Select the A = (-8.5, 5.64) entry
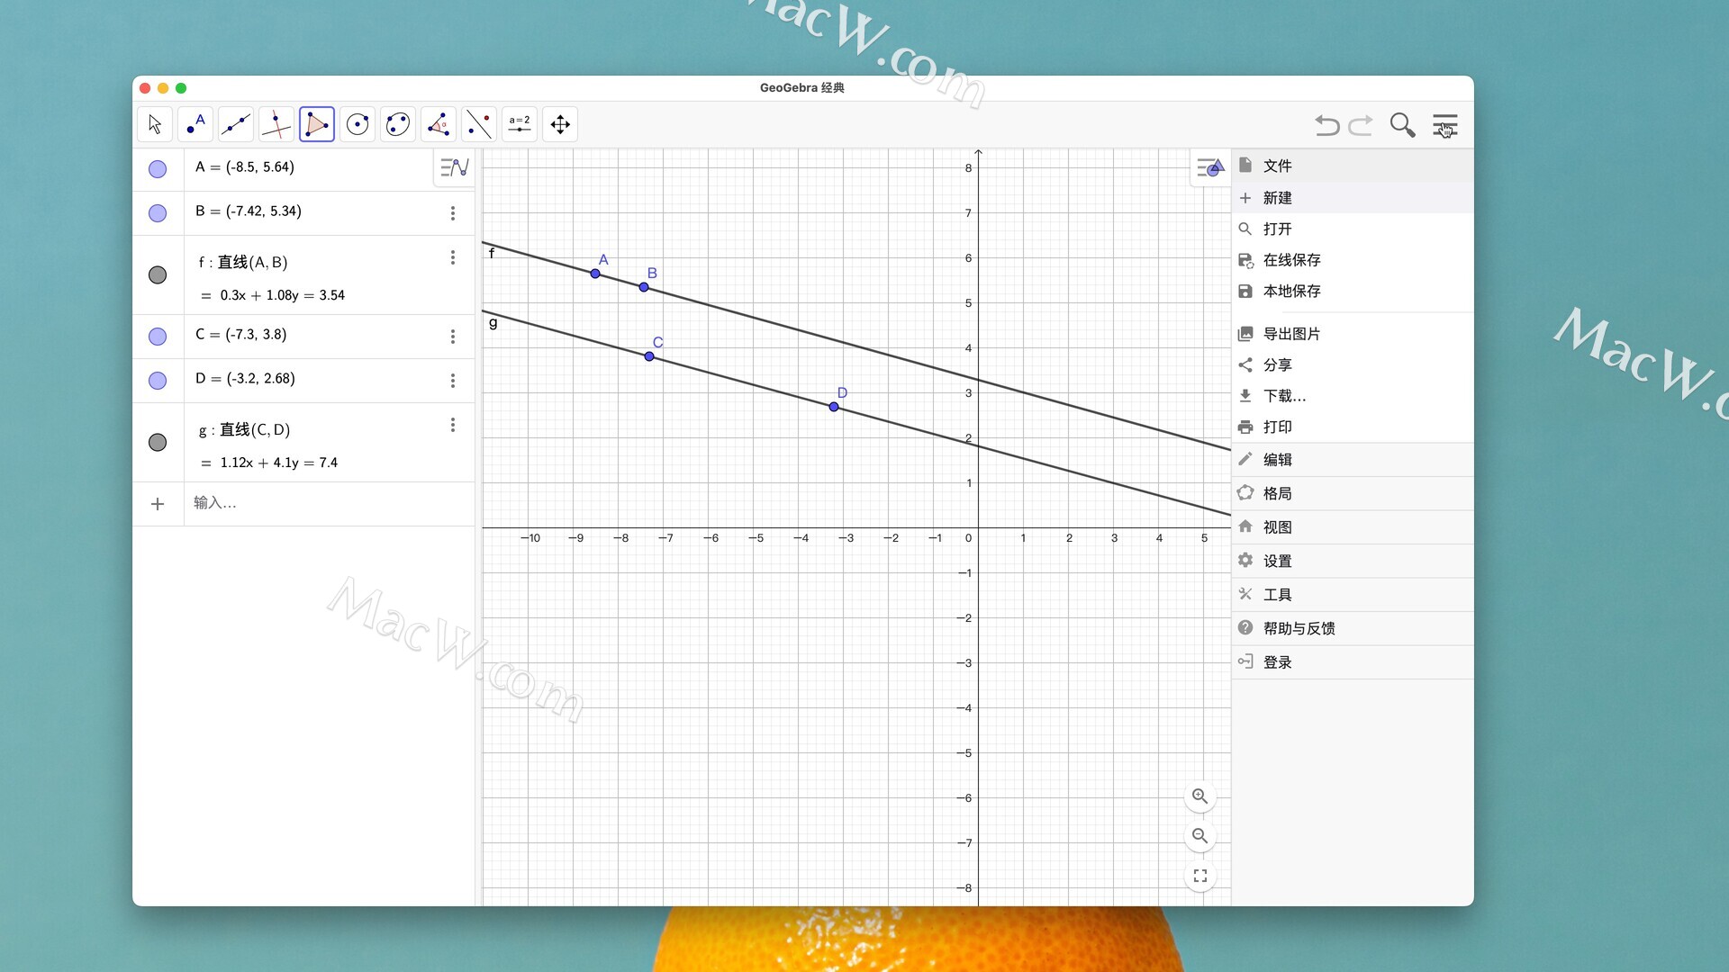 coord(245,167)
